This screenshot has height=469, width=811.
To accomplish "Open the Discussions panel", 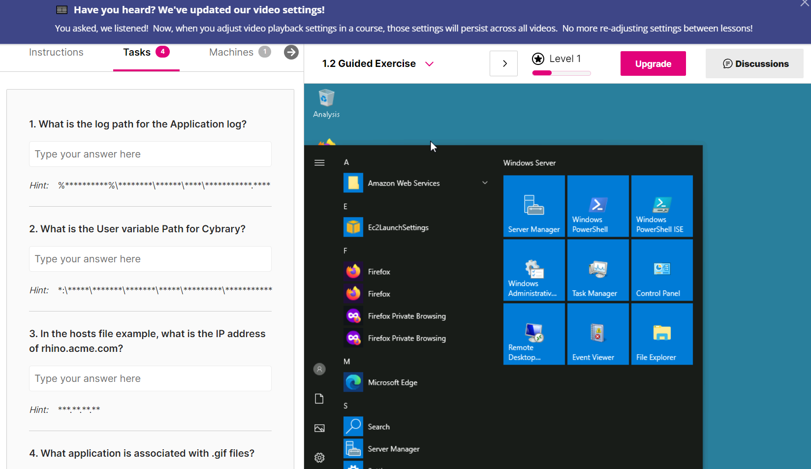I will coord(754,64).
